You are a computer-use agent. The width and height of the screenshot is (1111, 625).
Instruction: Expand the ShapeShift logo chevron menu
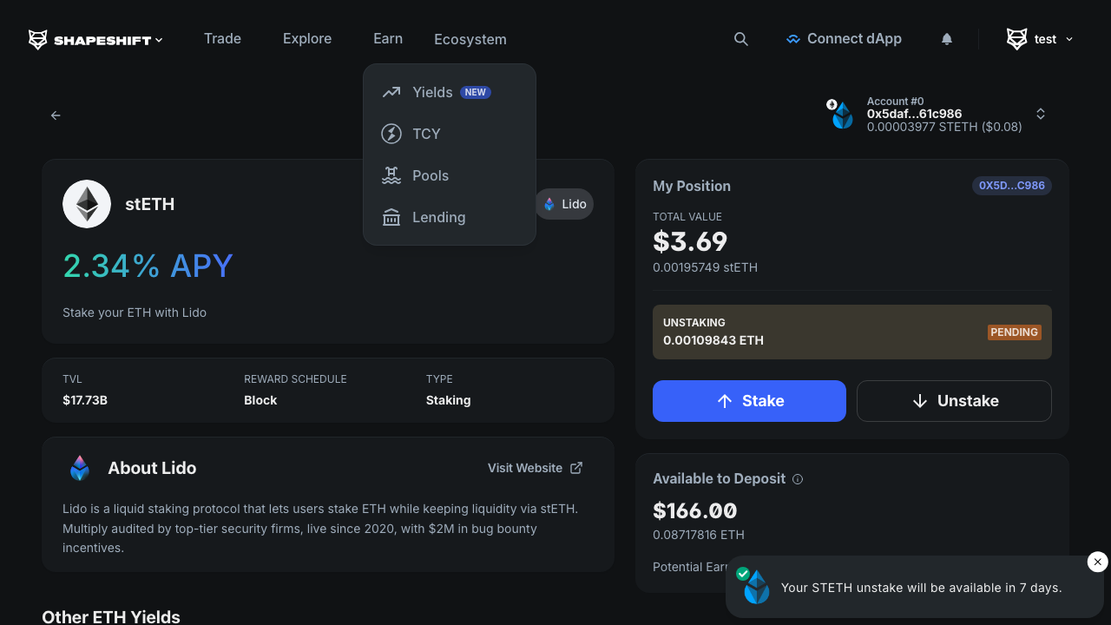159,40
